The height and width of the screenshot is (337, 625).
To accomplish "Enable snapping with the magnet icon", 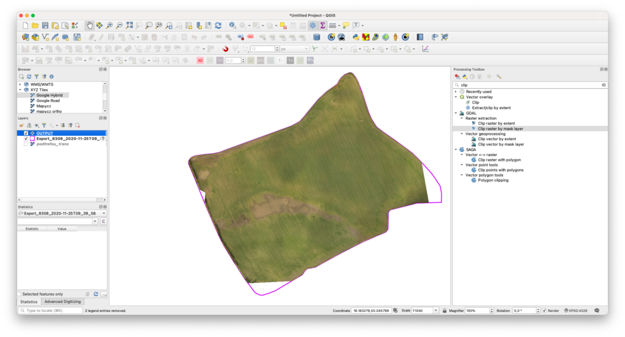I will point(225,49).
